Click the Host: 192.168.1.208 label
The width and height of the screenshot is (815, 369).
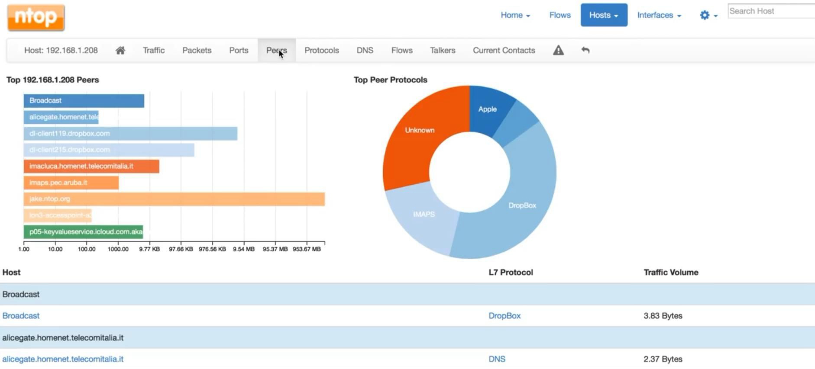(61, 50)
